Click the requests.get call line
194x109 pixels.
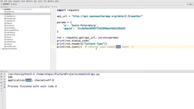point(88,38)
